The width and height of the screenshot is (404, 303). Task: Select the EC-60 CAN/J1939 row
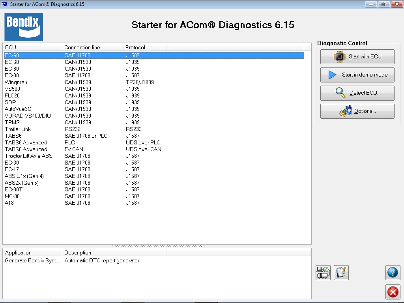[154, 62]
